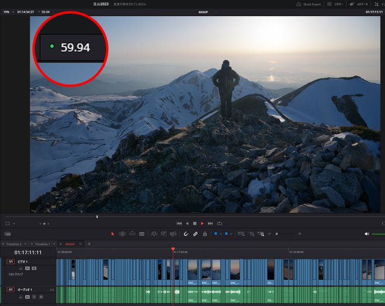Jump to previous marker with left chevron
The height and width of the screenshot is (306, 385).
coord(40,224)
